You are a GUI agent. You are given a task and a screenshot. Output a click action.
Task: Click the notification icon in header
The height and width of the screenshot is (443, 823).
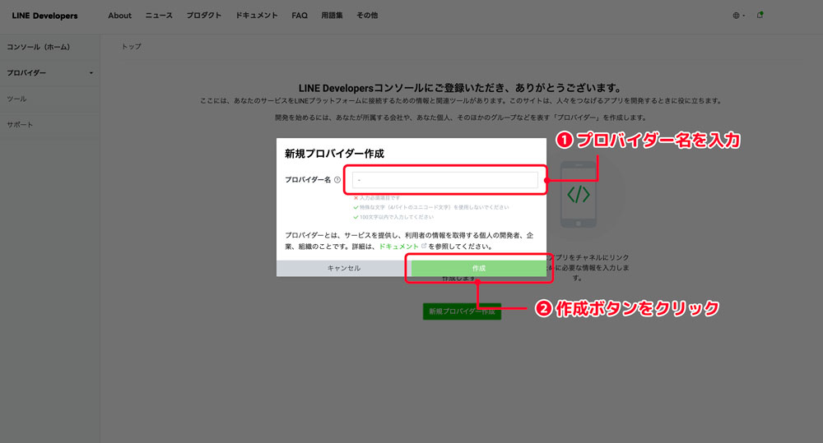click(x=760, y=15)
